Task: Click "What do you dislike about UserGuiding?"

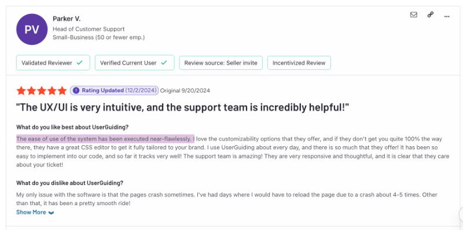Action: pyautogui.click(x=69, y=183)
